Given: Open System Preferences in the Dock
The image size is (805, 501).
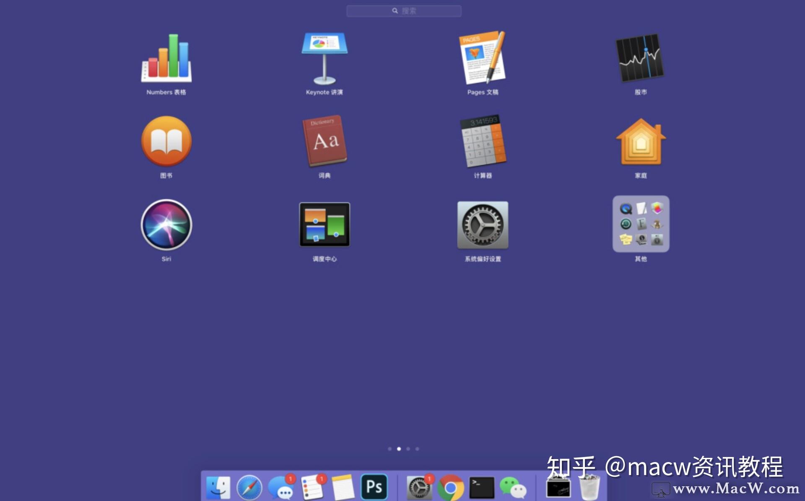Looking at the screenshot, I should pyautogui.click(x=419, y=487).
